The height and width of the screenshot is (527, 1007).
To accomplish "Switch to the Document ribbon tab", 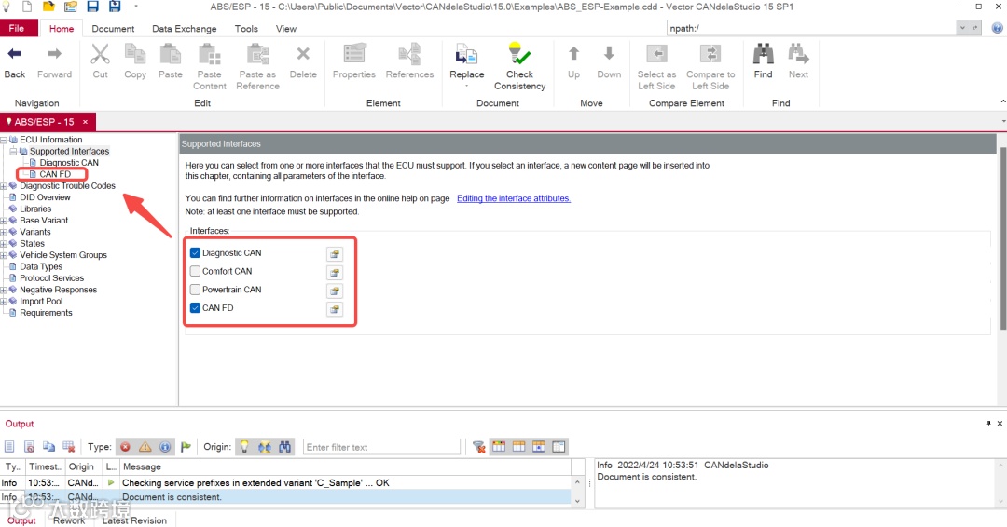I will click(113, 29).
